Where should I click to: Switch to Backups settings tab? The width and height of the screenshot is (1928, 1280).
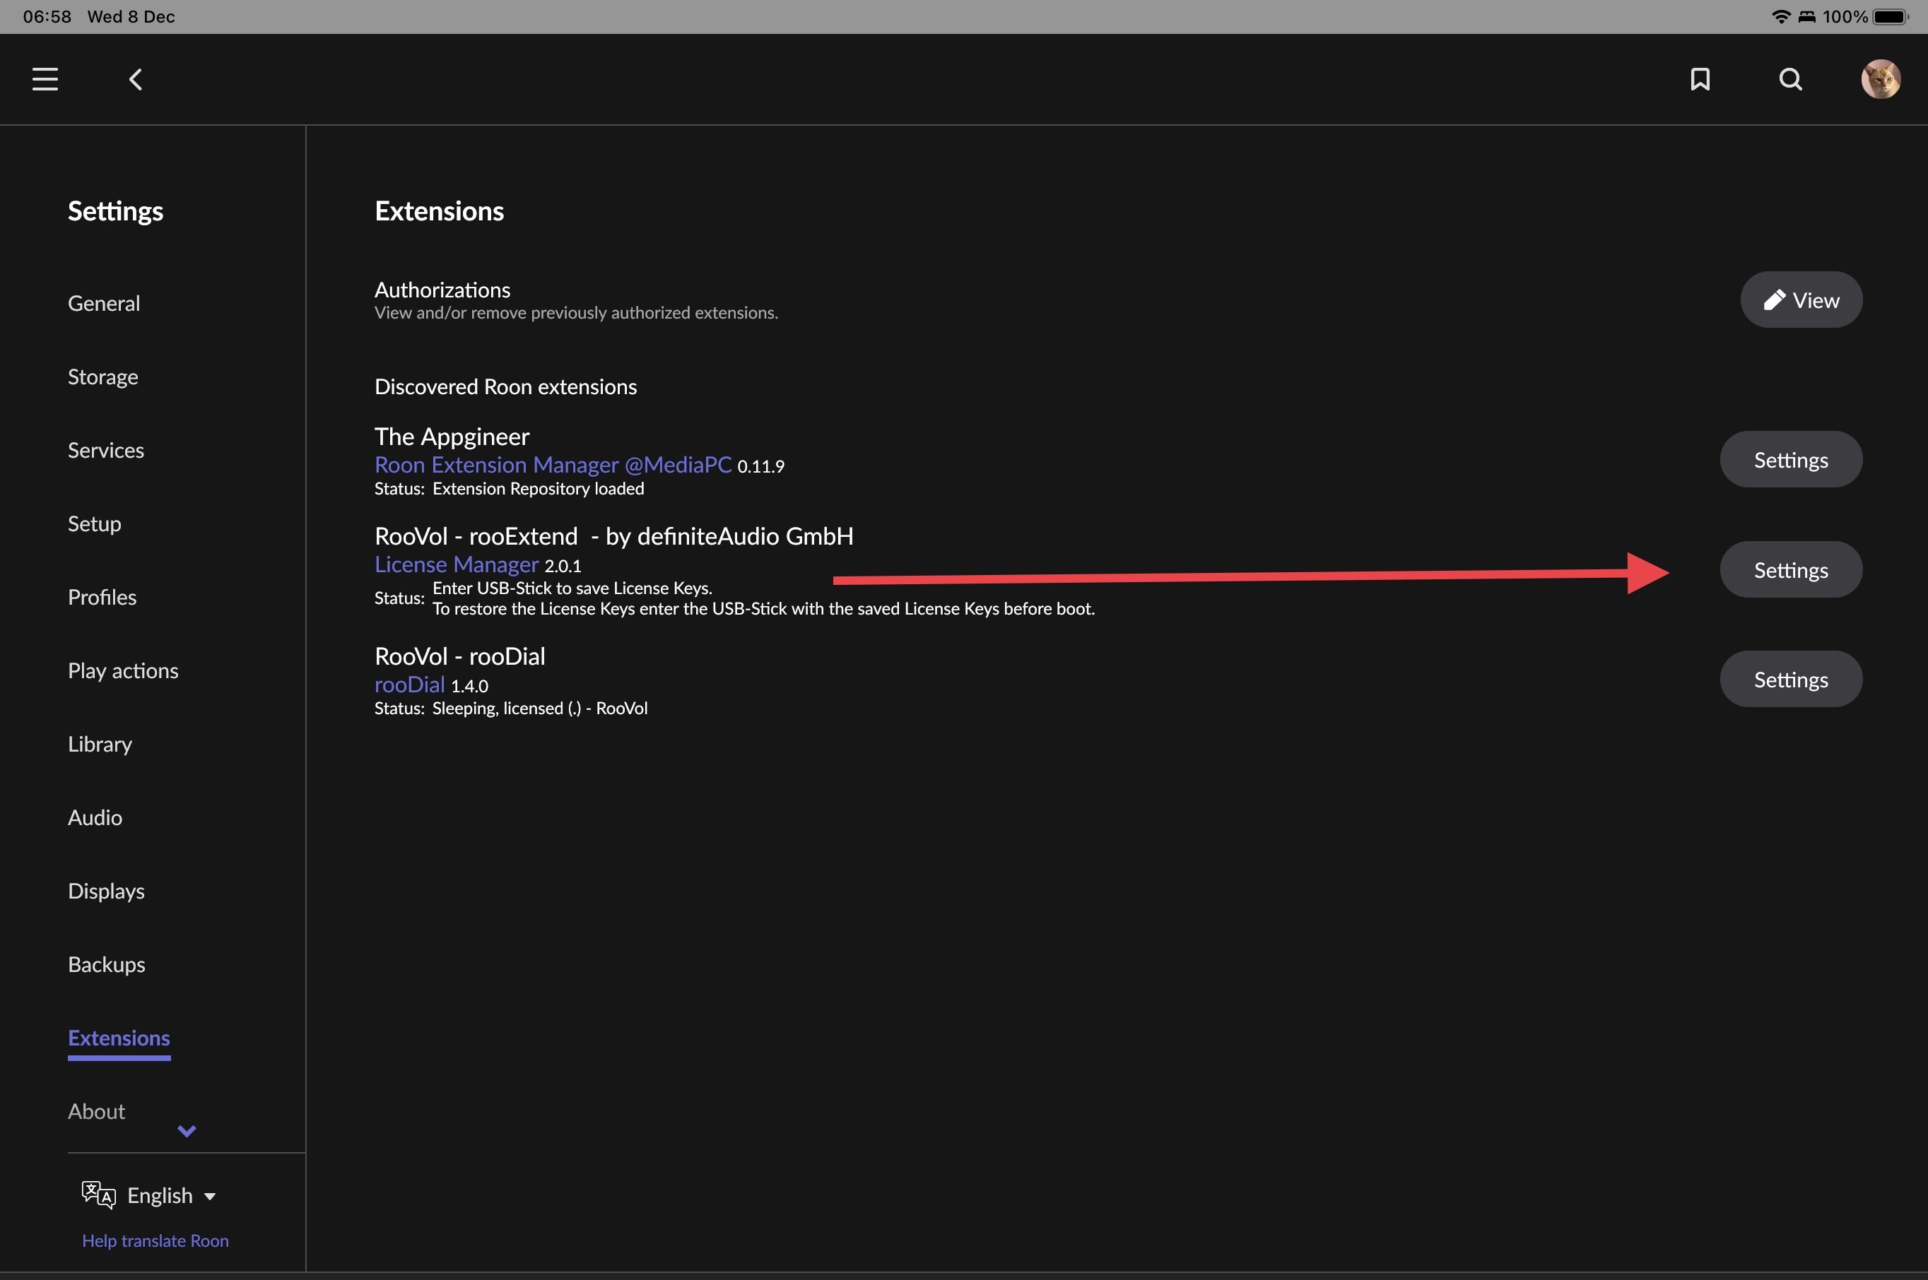[x=106, y=964]
